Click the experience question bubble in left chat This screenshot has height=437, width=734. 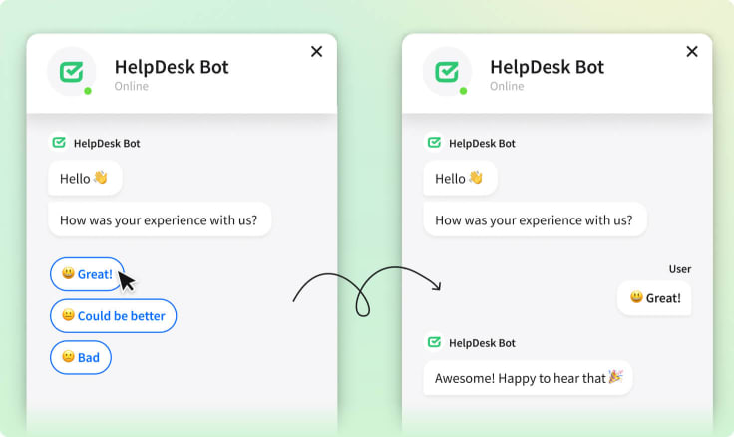(160, 219)
